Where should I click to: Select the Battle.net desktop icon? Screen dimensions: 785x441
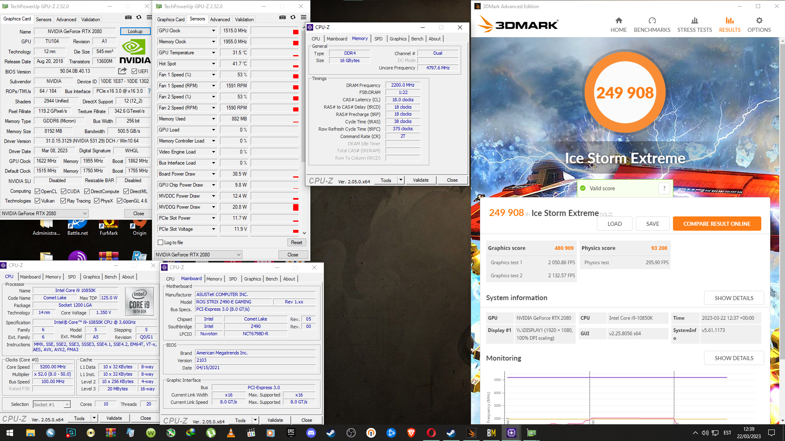point(78,228)
